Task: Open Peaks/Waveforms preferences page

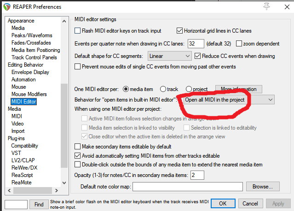Action: (32, 35)
